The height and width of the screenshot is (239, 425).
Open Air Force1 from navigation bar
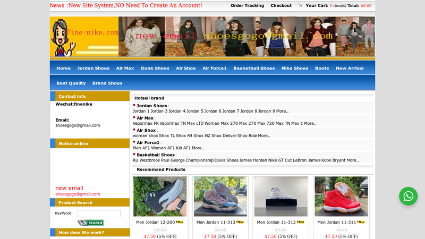point(215,69)
